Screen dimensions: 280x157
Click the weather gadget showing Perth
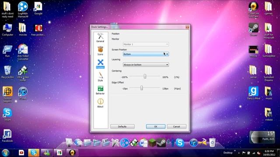click(262, 137)
